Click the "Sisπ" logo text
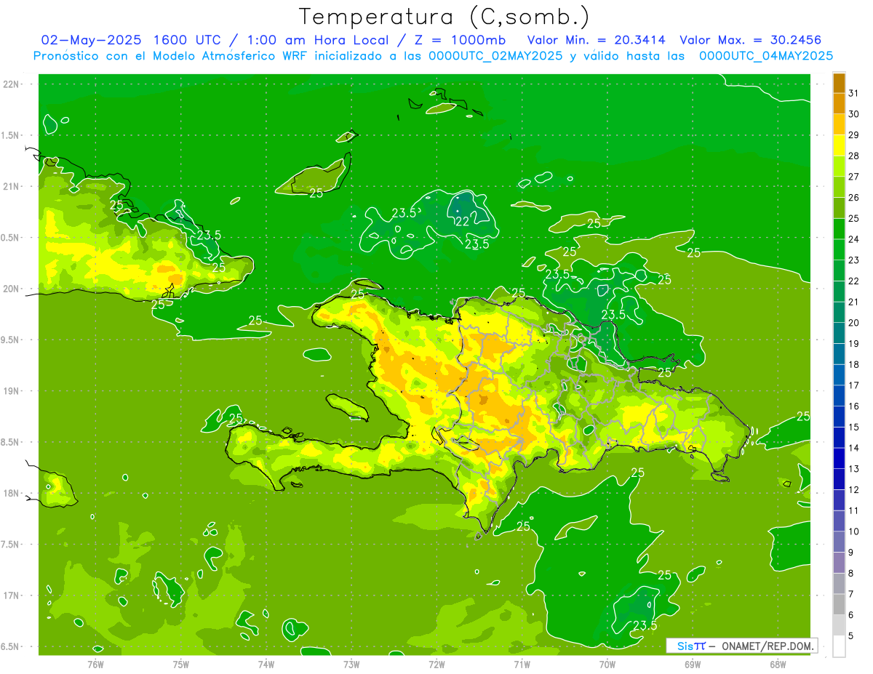The image size is (873, 674). pos(690,646)
